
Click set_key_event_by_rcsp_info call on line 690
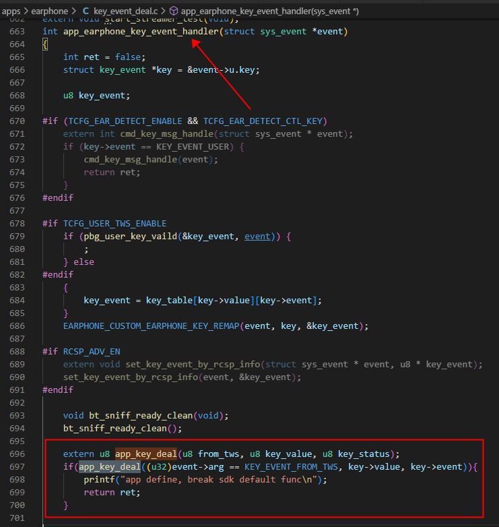point(131,377)
